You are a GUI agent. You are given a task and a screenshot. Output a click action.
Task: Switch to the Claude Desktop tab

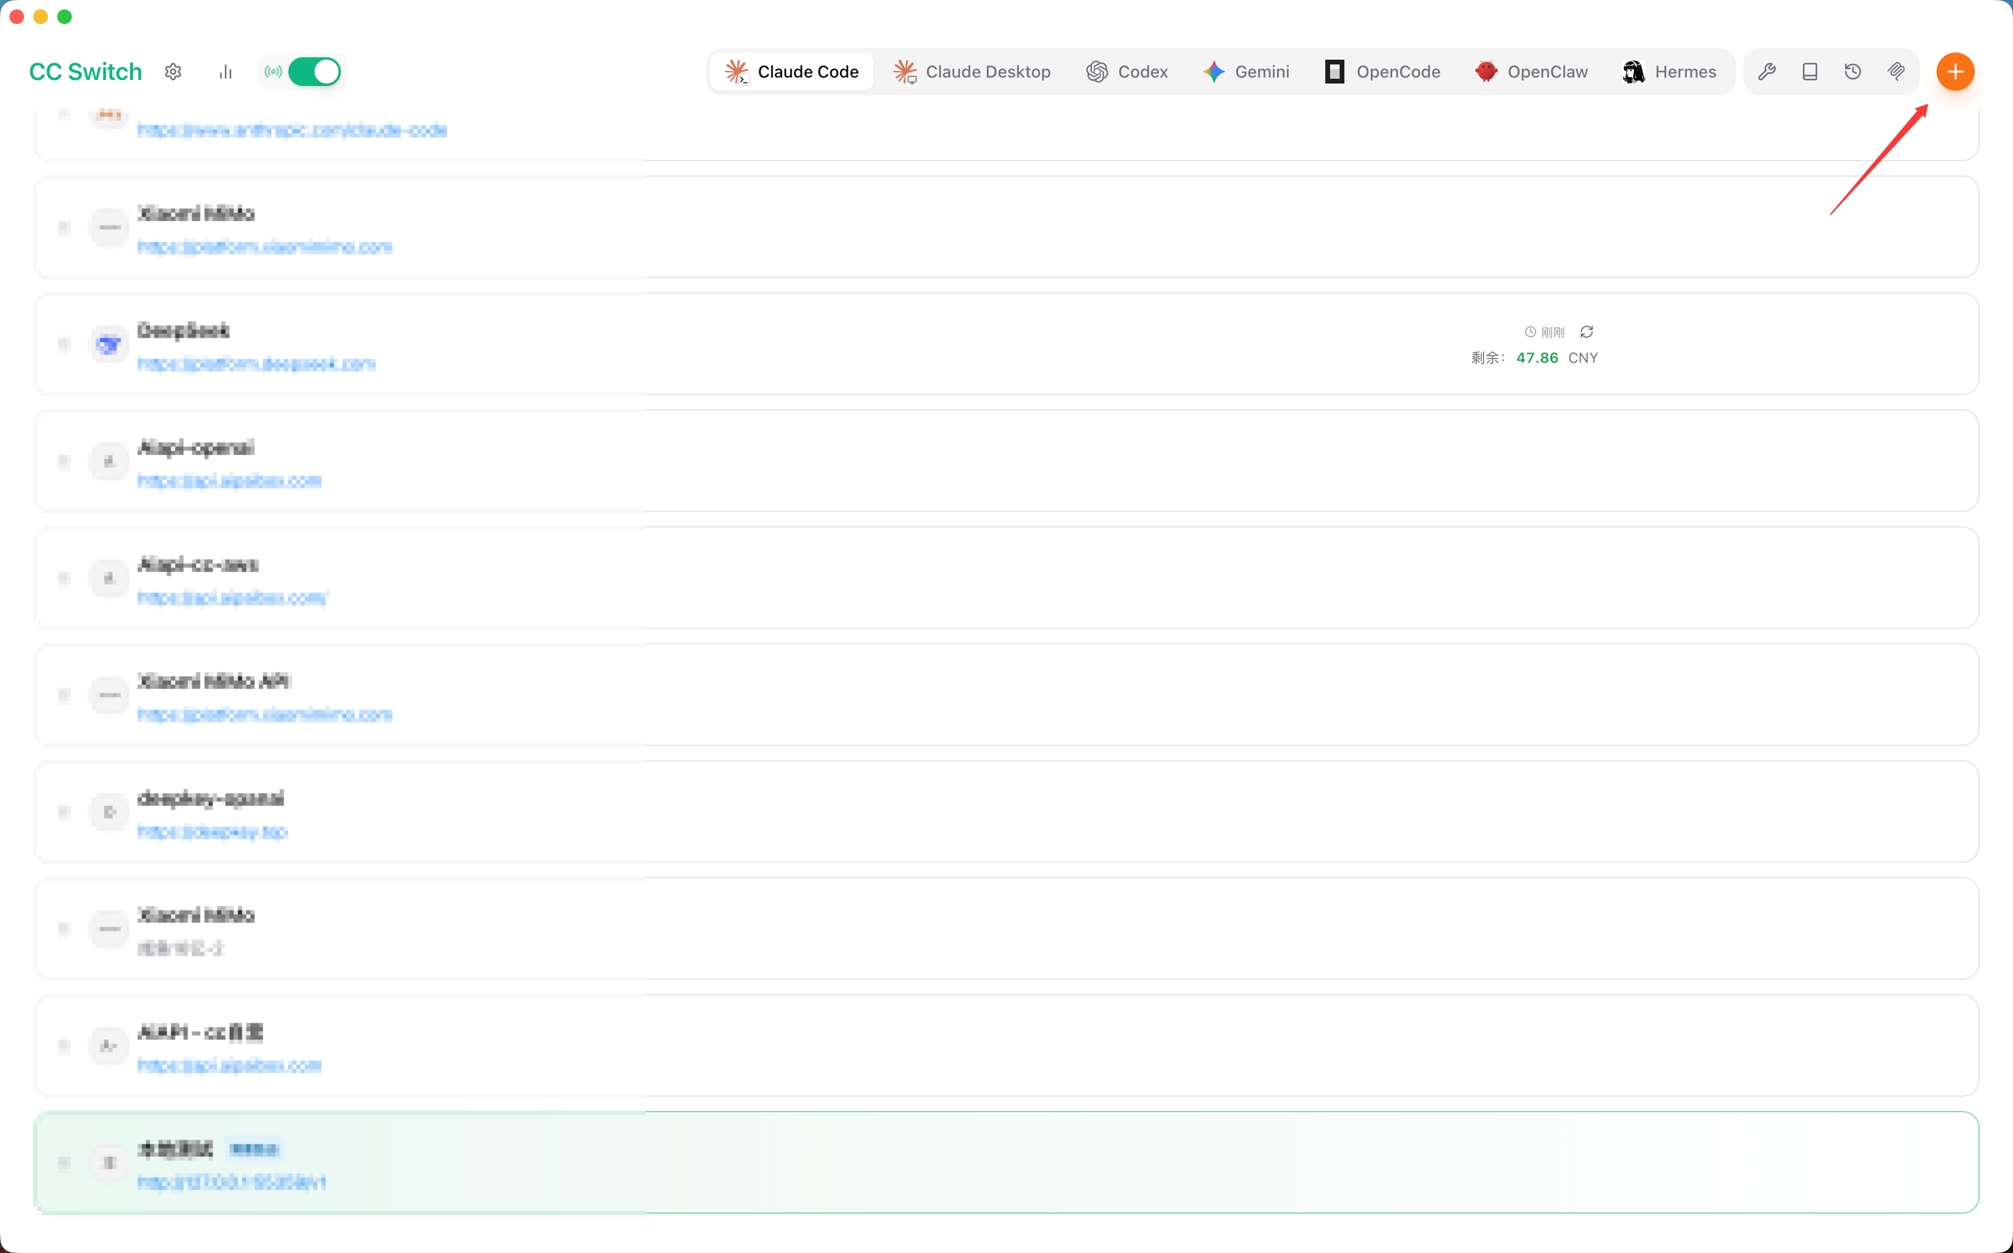972,72
